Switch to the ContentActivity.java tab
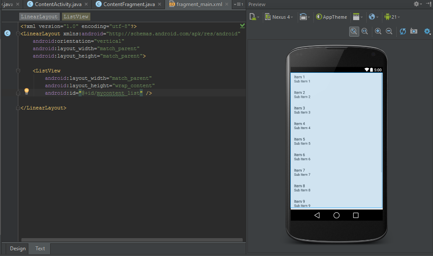The image size is (433, 256). click(x=58, y=4)
